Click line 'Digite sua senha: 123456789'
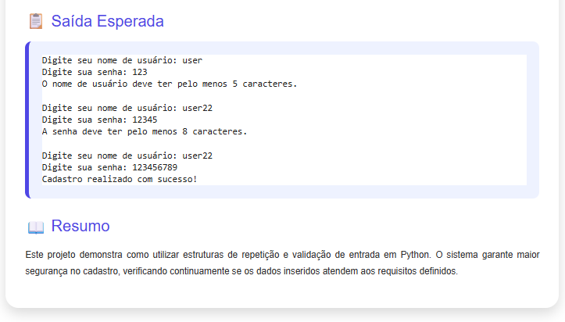Image resolution: width=565 pixels, height=322 pixels. tap(109, 167)
